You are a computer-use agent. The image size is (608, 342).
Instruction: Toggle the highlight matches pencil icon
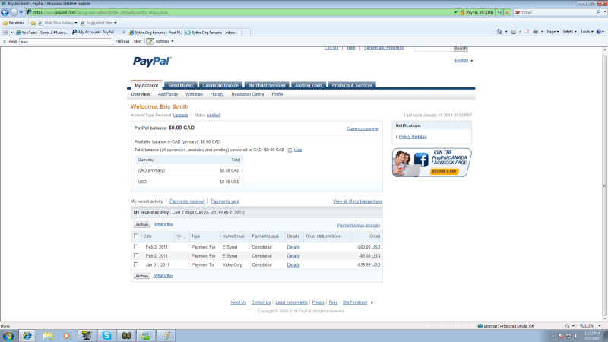pos(150,41)
